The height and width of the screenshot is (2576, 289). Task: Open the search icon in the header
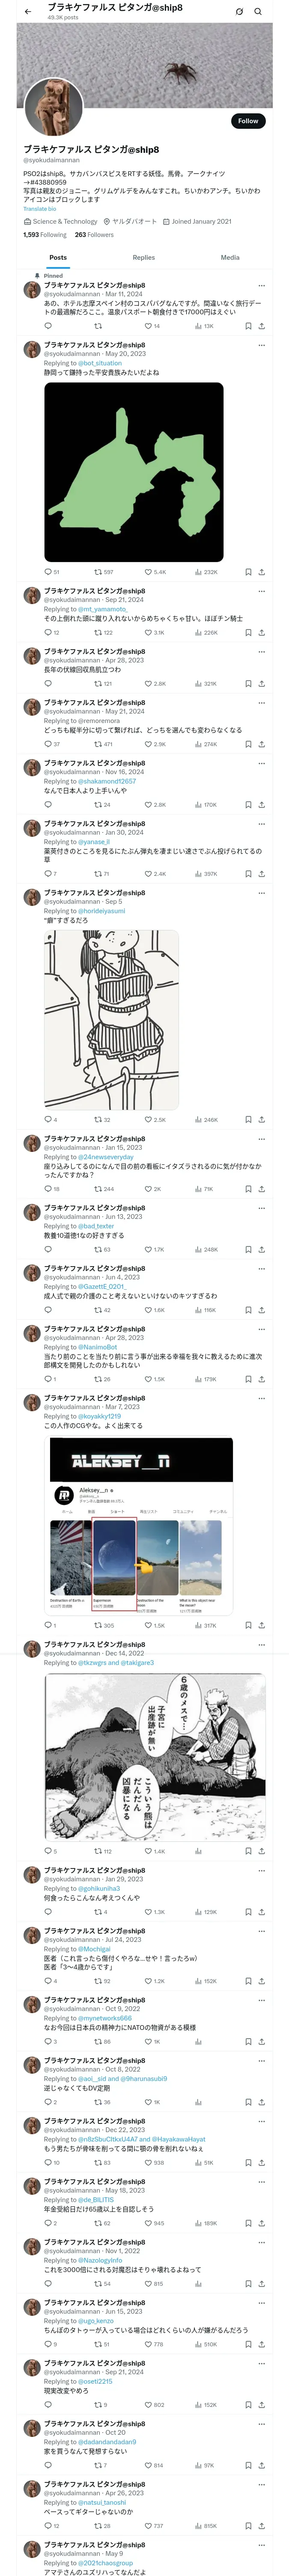pos(258,12)
